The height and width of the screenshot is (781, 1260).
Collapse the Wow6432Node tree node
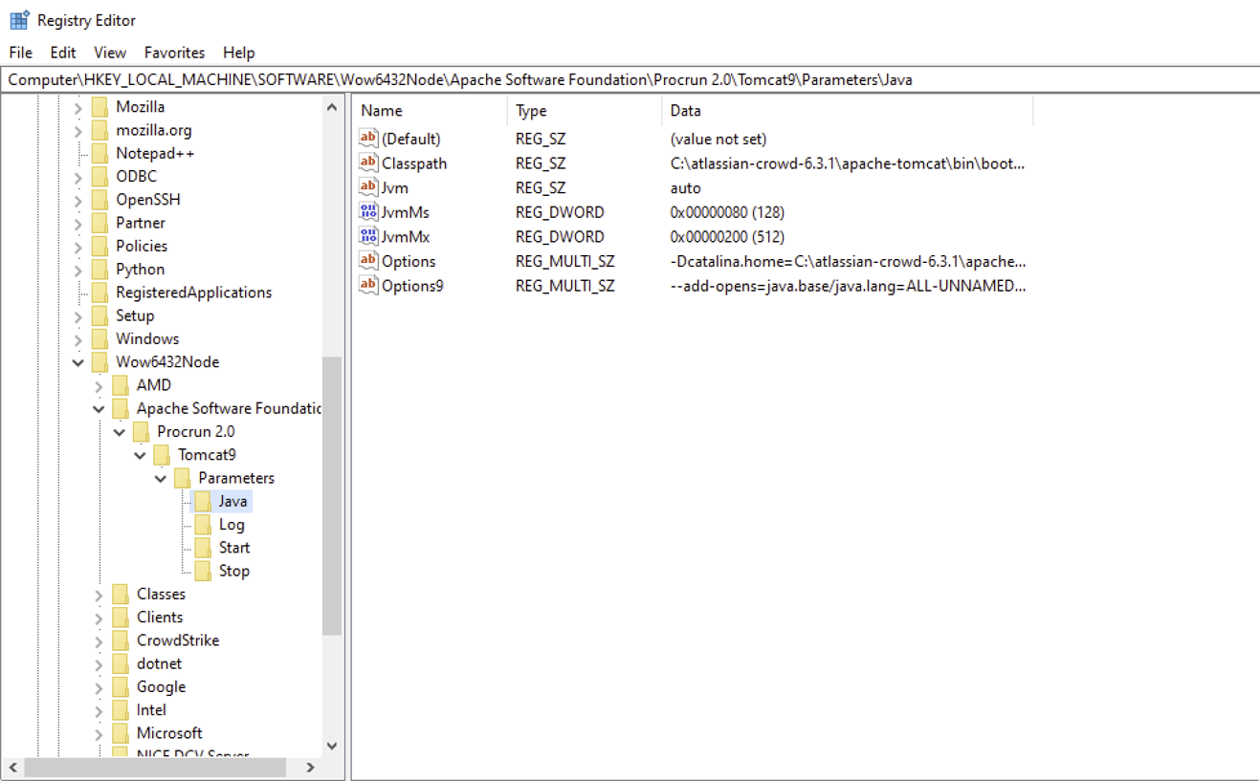tap(78, 362)
